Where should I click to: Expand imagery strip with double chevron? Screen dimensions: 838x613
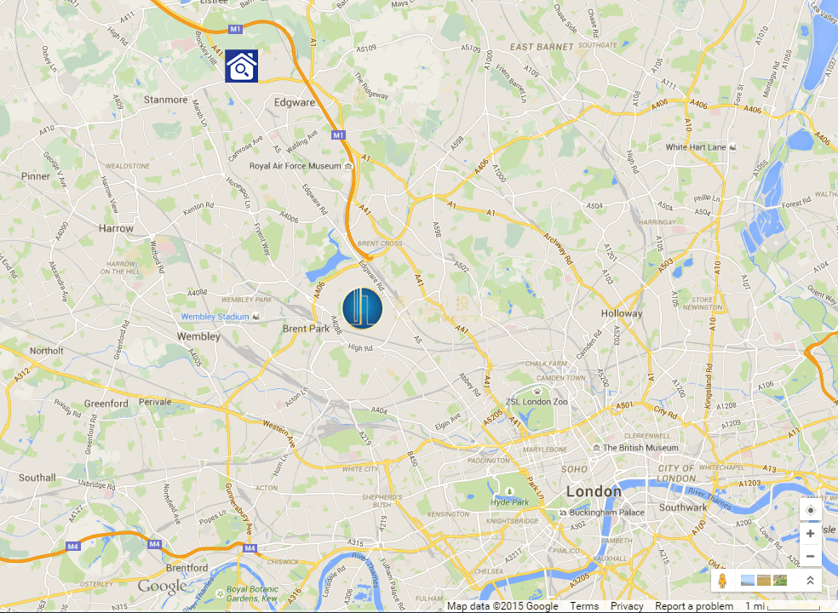(x=810, y=581)
